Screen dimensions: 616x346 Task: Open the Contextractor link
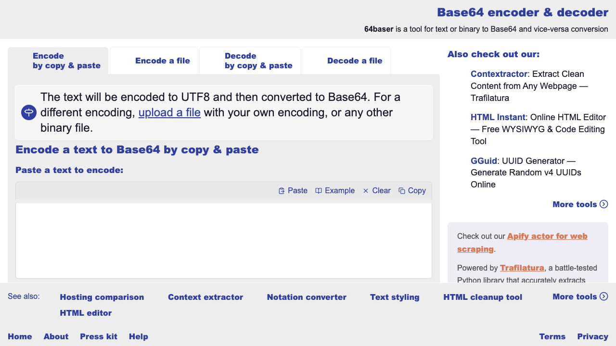(499, 74)
